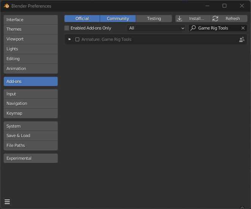Open the Input preferences section
The width and height of the screenshot is (251, 209).
pyautogui.click(x=31, y=94)
